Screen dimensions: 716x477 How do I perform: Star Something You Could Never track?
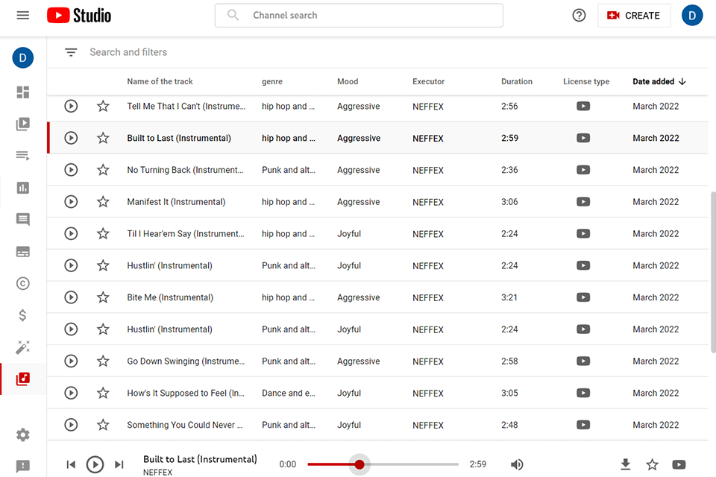pyautogui.click(x=103, y=425)
